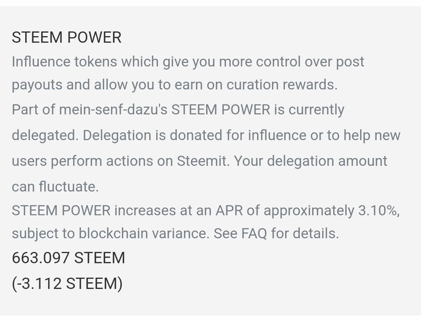Click the 'can fluctuate.' line
Image resolution: width=421 pixels, height=321 pixels.
click(55, 187)
